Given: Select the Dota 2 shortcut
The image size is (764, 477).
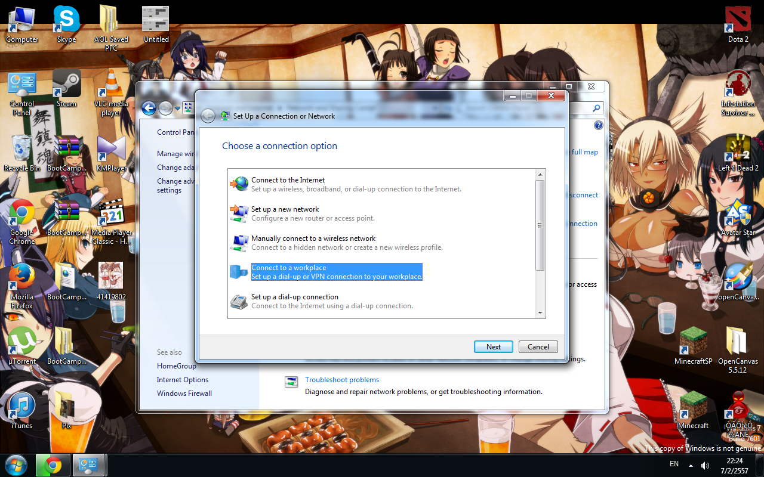Looking at the screenshot, I should pyautogui.click(x=738, y=25).
